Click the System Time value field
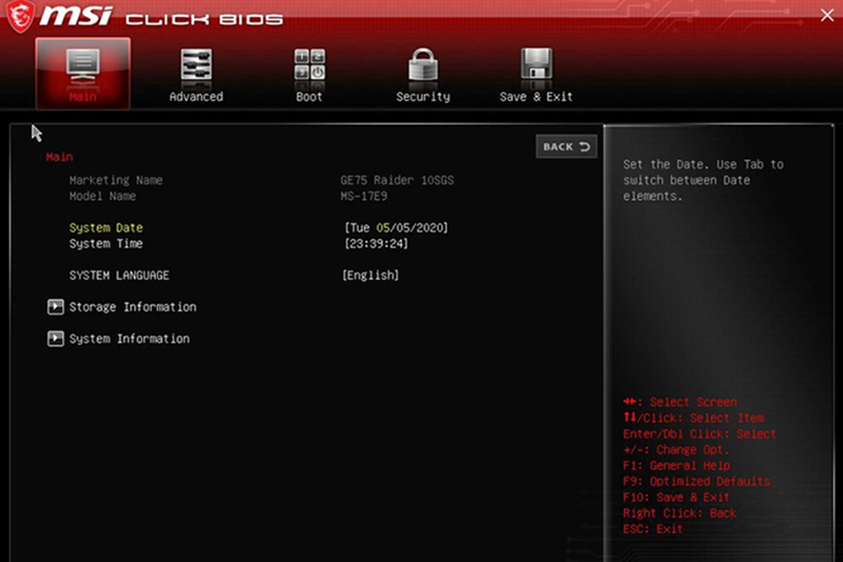 pyautogui.click(x=376, y=244)
